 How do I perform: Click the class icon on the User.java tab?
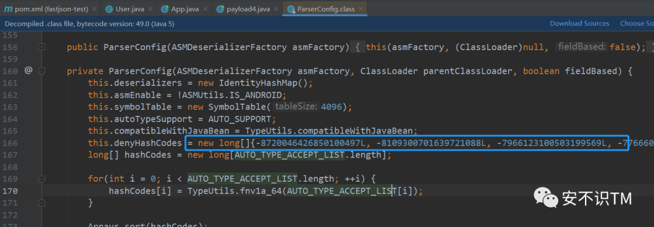[109, 8]
